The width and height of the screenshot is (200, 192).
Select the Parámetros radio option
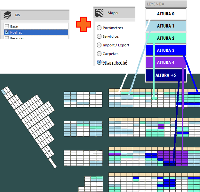99,28
